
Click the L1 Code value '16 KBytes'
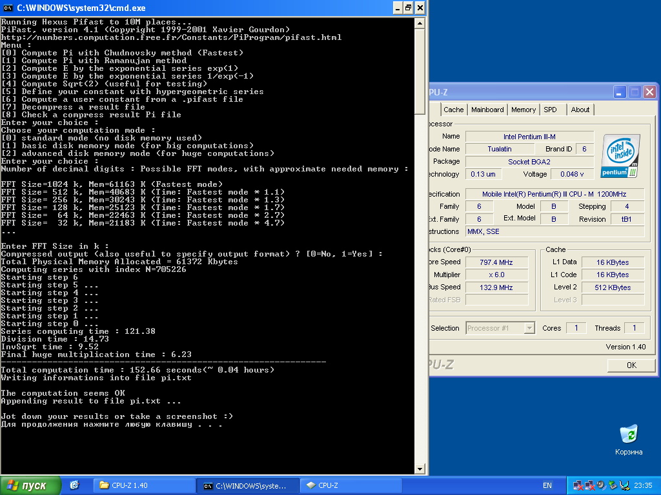[x=613, y=275]
